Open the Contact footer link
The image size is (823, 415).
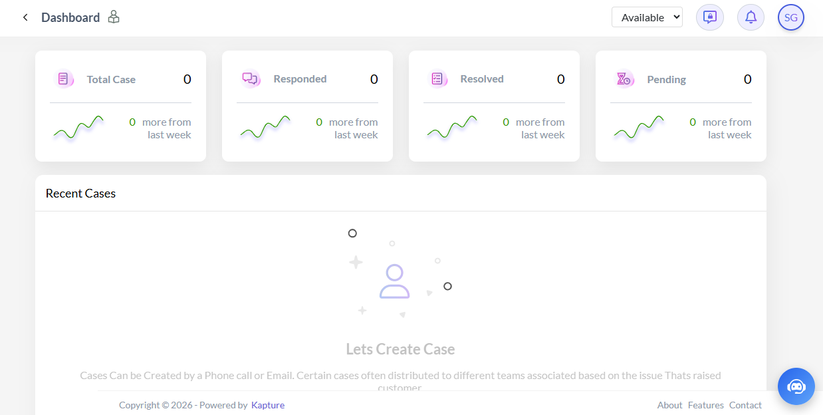tap(745, 405)
